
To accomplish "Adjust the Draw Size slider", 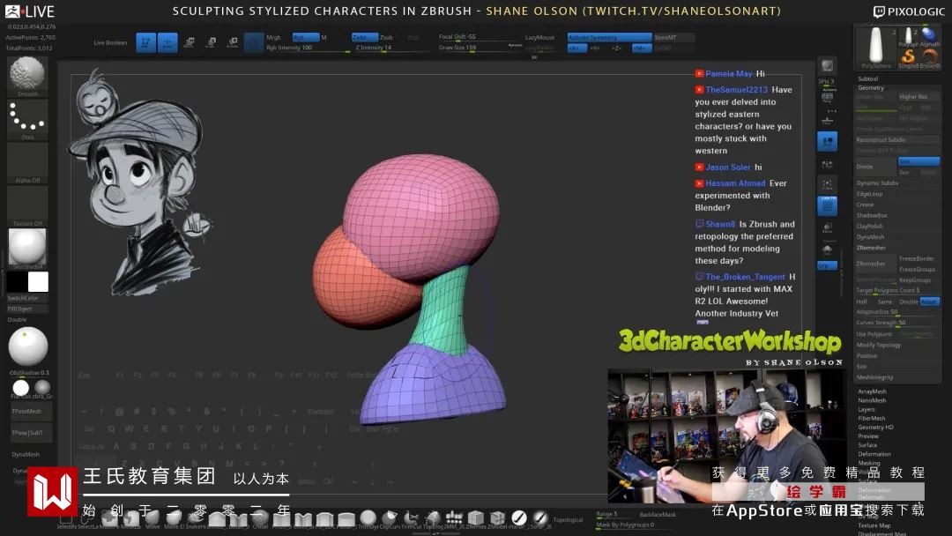I will coord(479,48).
